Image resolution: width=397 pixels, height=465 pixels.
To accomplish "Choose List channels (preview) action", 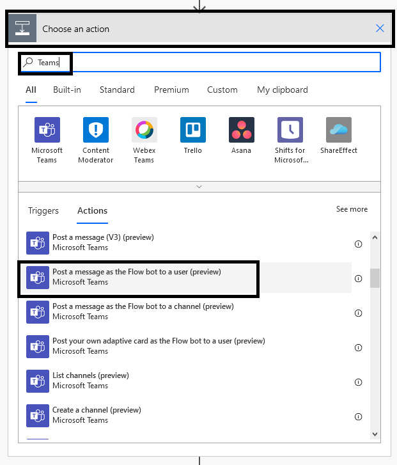I will pyautogui.click(x=189, y=381).
